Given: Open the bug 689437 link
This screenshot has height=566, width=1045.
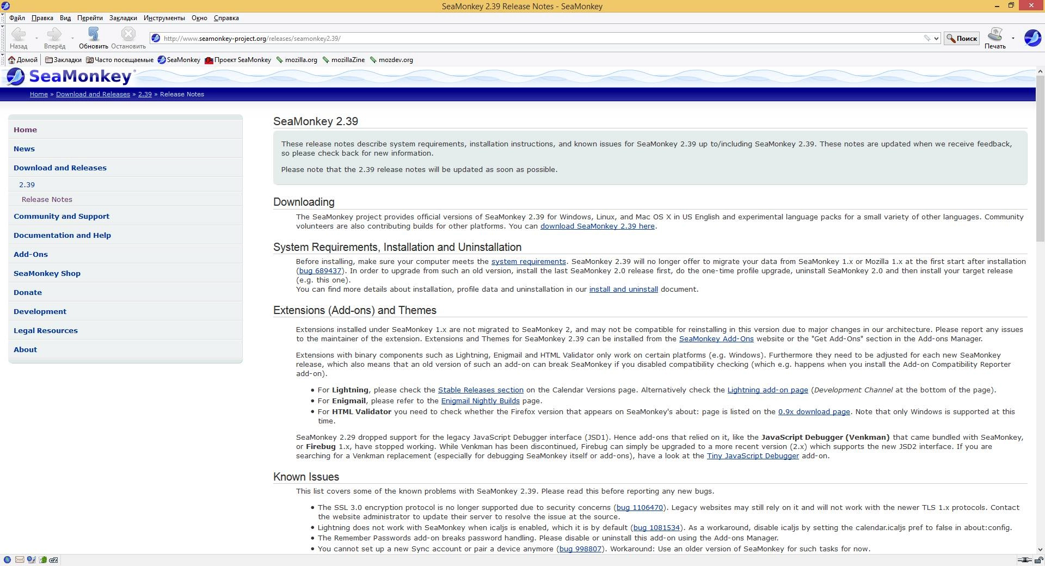Looking at the screenshot, I should tap(320, 270).
